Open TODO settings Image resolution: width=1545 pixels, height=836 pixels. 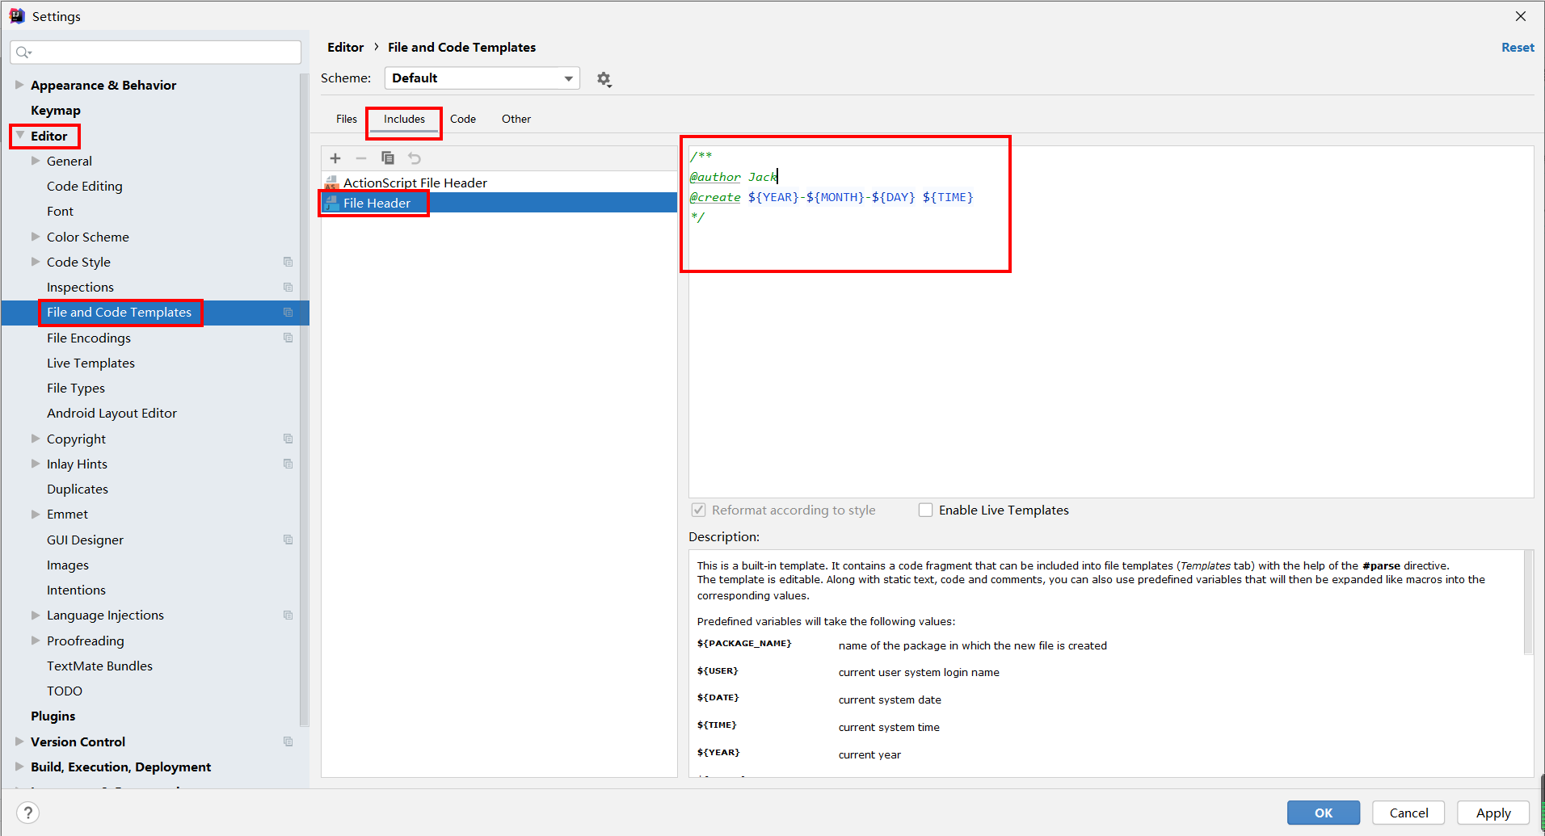[x=65, y=691]
